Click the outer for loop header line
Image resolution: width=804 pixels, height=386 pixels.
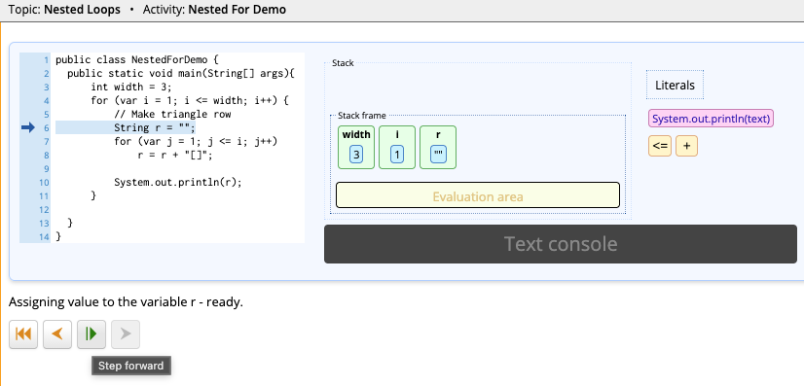[x=190, y=100]
